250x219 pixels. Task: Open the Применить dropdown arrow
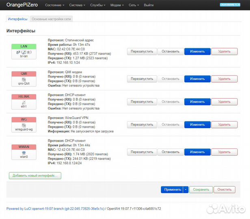point(186,190)
